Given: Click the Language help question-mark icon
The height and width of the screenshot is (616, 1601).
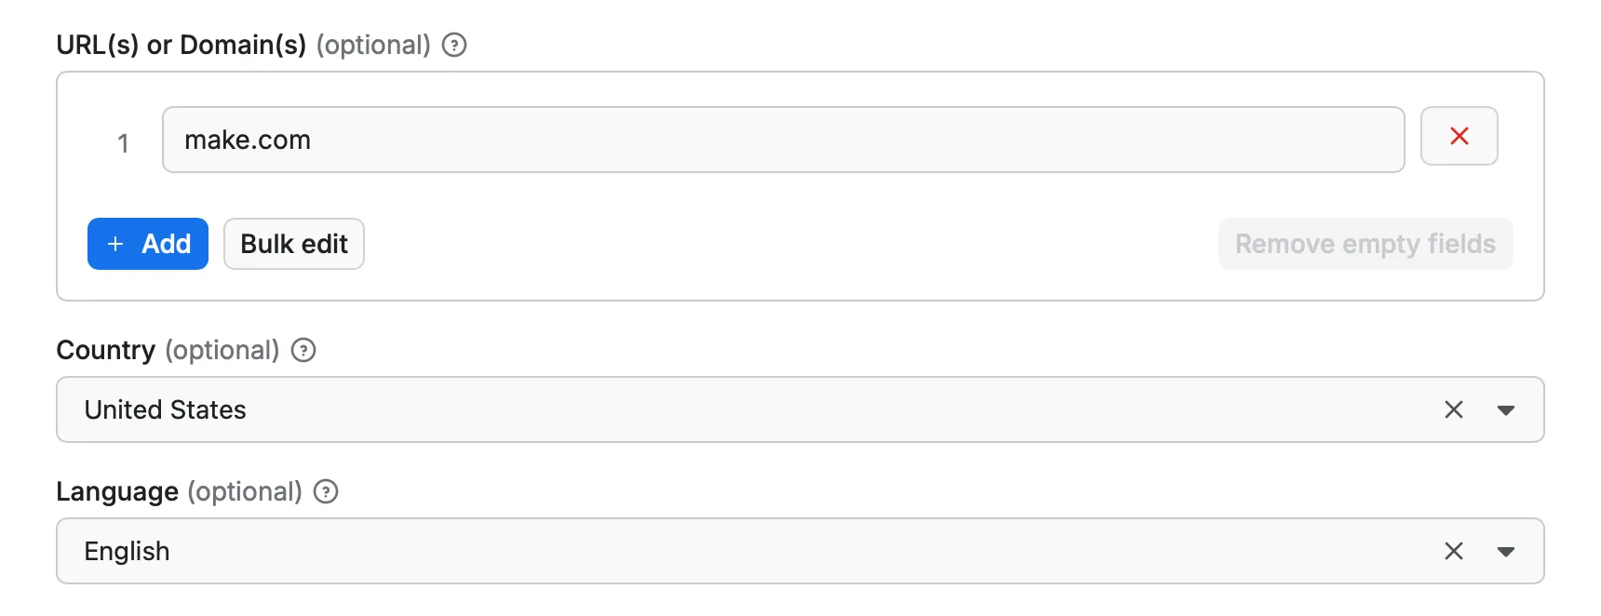Looking at the screenshot, I should 326,491.
